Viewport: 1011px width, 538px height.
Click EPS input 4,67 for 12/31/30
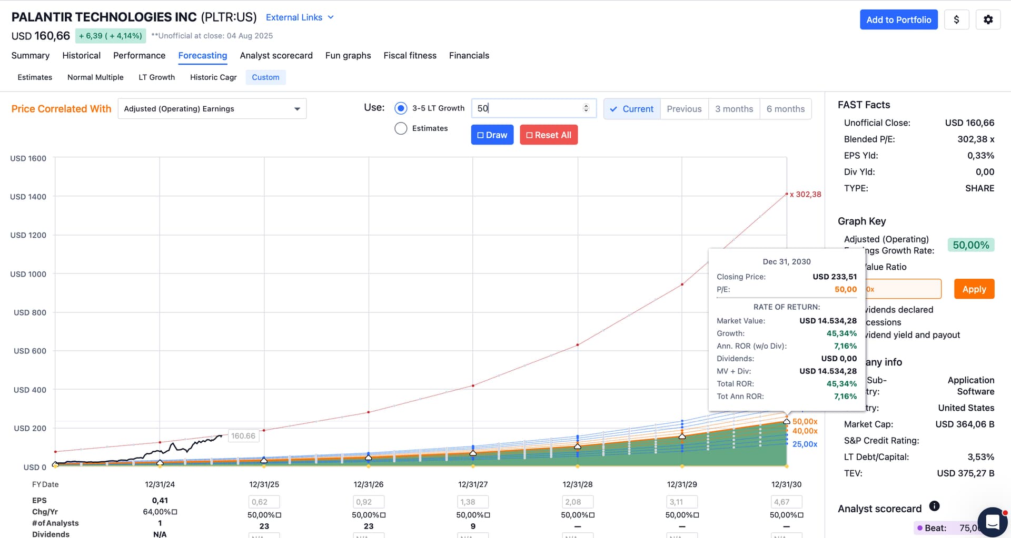pos(787,502)
